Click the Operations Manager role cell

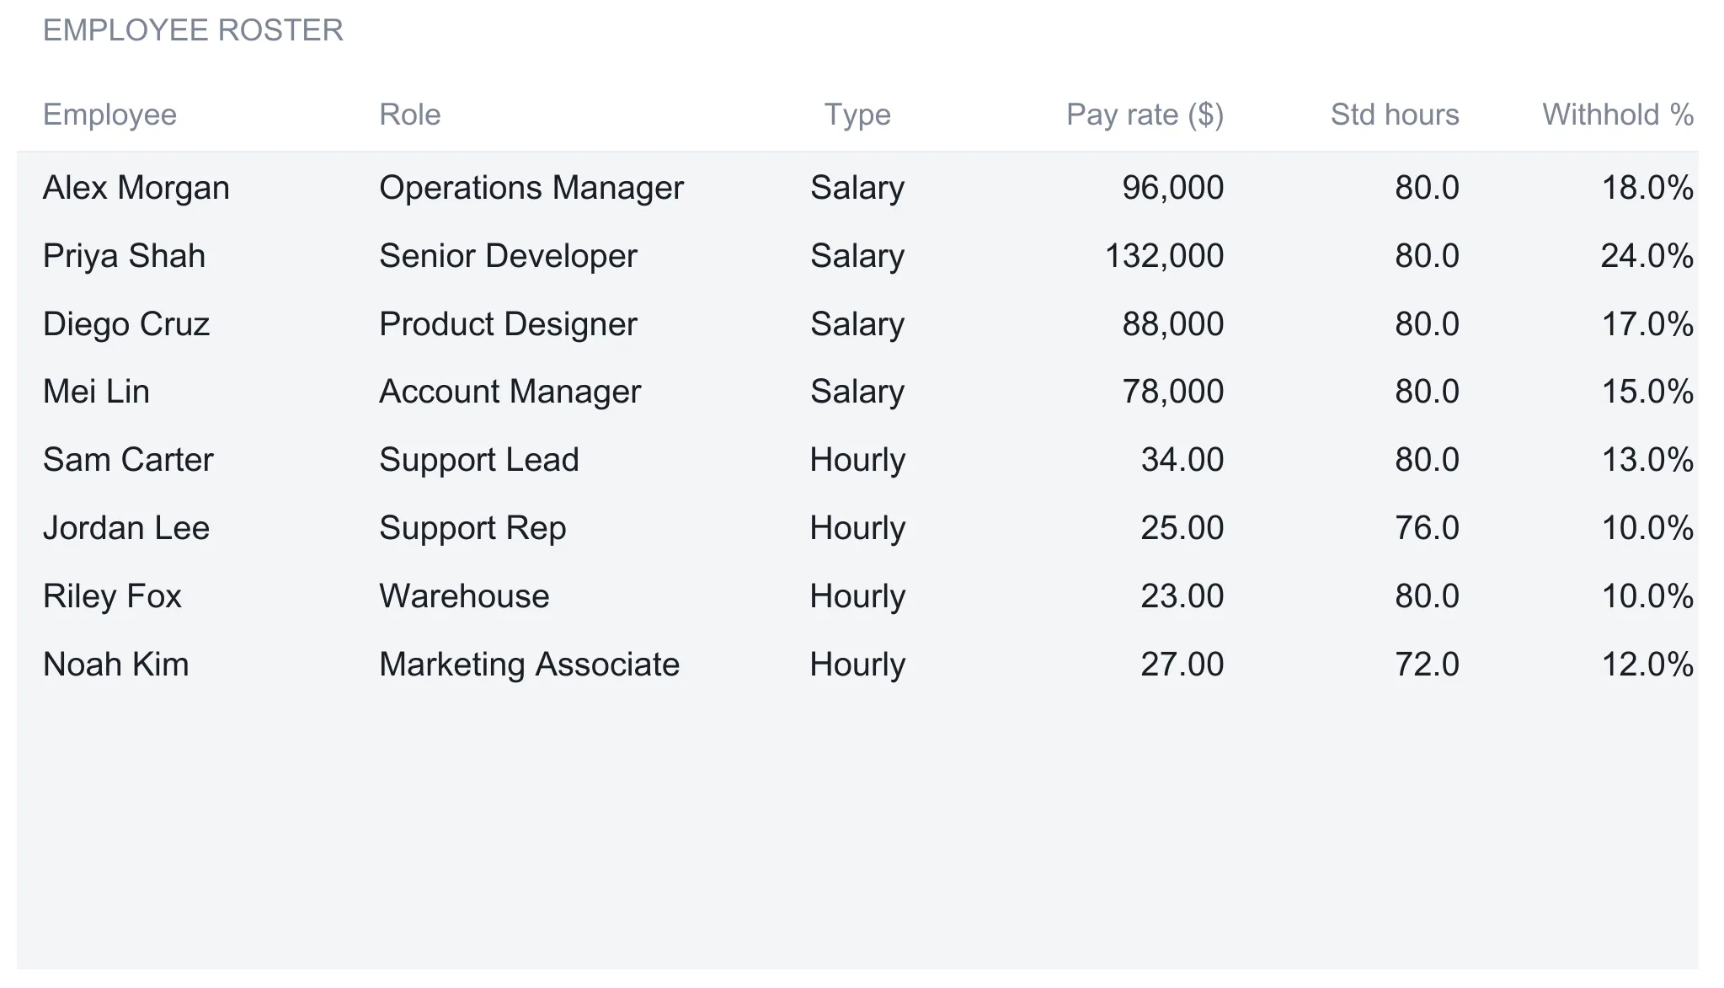[531, 188]
